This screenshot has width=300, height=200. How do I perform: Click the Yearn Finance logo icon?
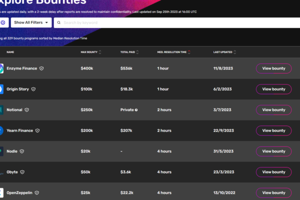coord(2,130)
